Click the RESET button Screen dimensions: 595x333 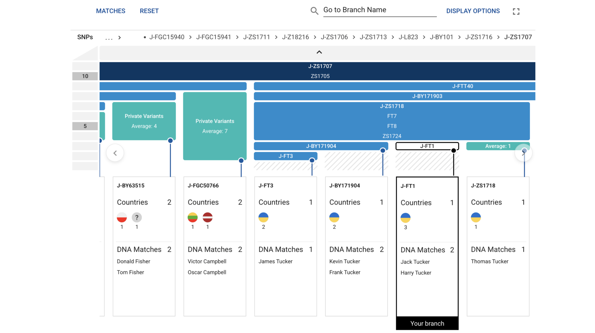click(149, 11)
